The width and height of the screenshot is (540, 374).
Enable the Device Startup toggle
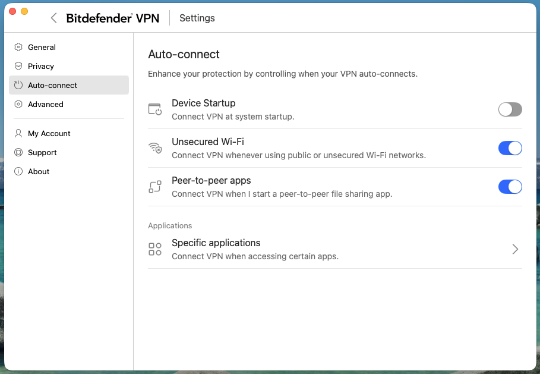point(510,109)
